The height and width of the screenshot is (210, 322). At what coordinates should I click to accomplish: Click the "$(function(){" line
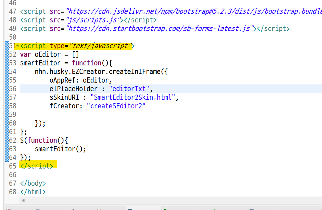44,140
